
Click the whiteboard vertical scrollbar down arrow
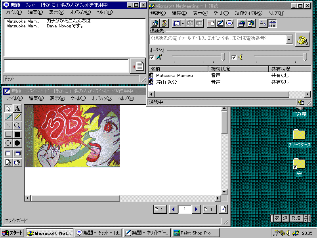(224, 192)
